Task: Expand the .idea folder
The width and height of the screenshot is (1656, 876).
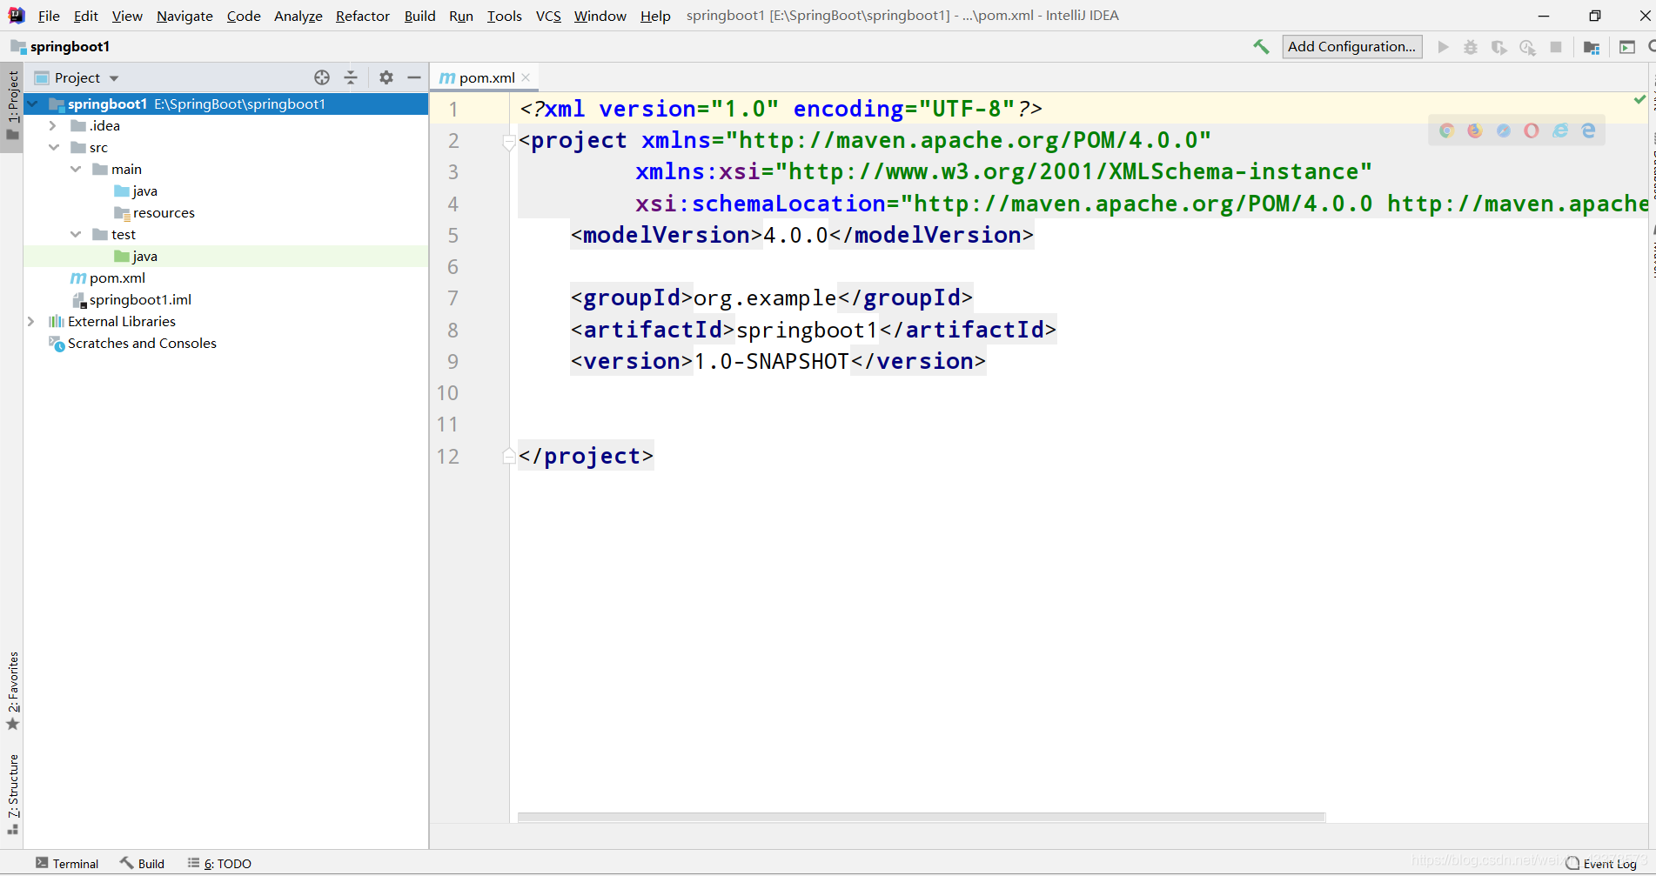Action: tap(53, 125)
